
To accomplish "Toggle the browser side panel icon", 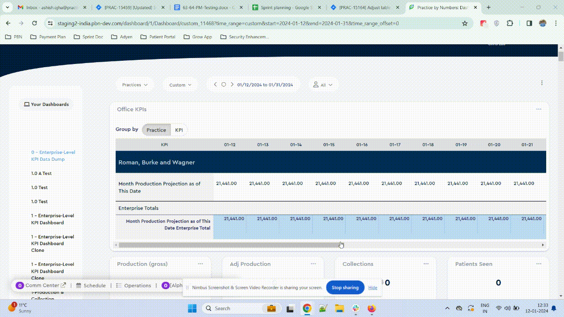I will coord(529,23).
